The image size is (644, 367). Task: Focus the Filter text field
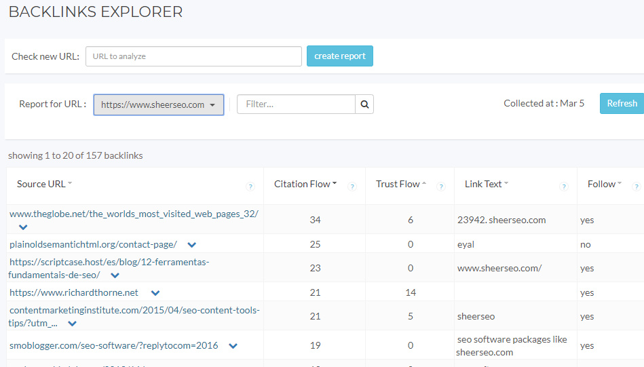(x=296, y=104)
